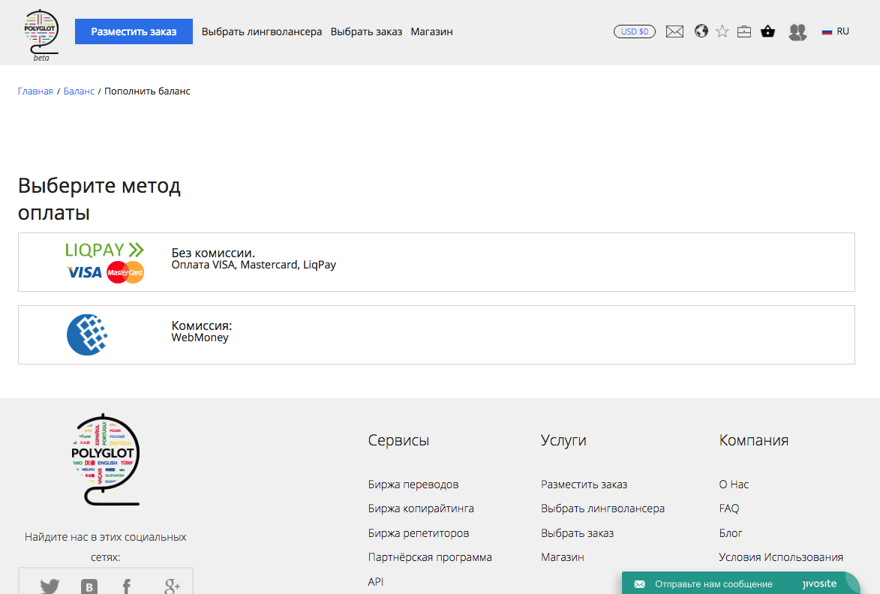The image size is (880, 594).
Task: Click the users profile icon
Action: [797, 32]
